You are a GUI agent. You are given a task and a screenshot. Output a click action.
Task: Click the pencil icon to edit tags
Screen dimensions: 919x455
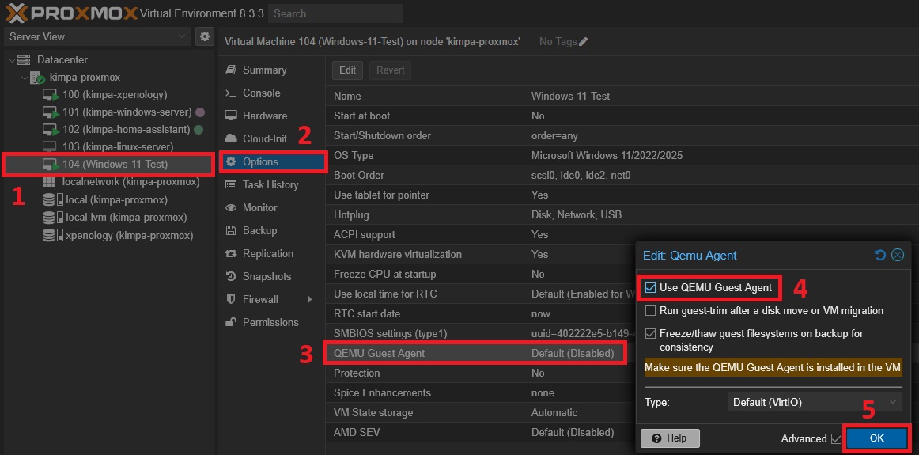click(584, 41)
